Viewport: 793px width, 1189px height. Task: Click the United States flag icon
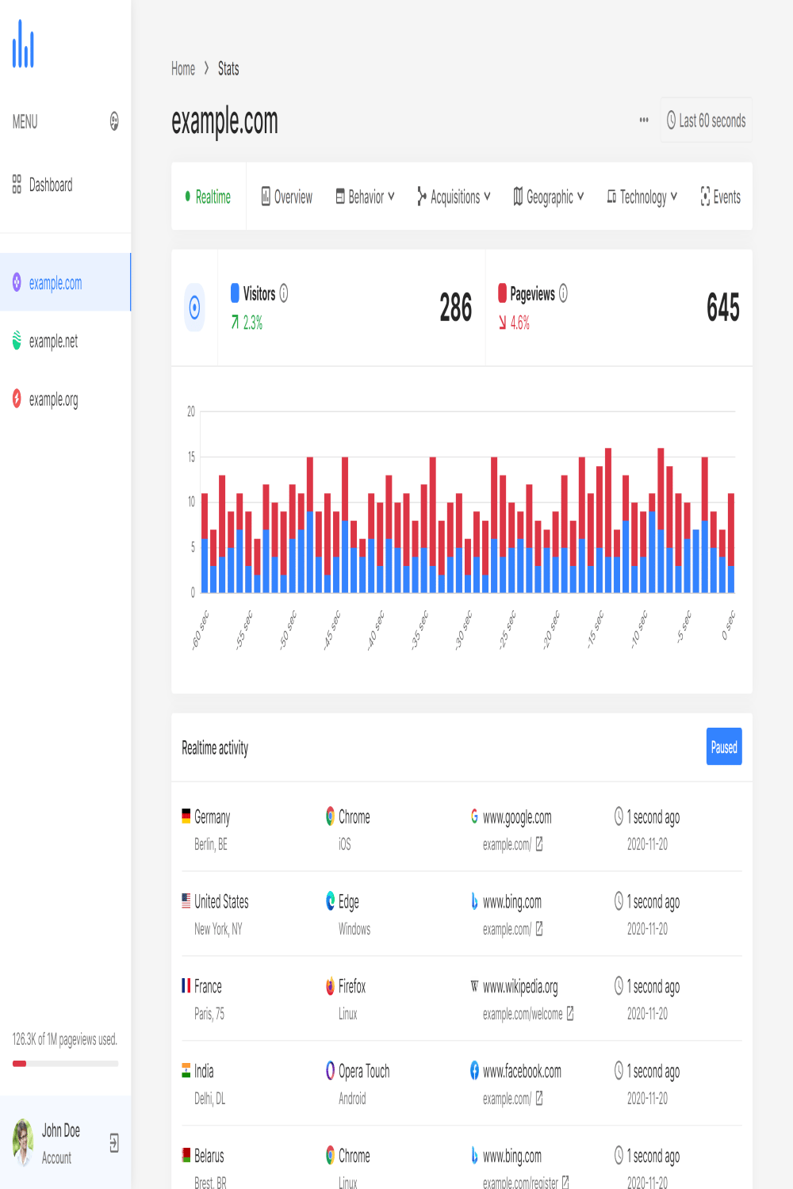[186, 900]
